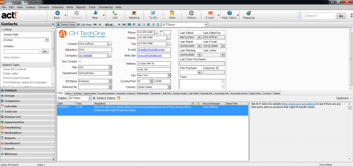
Task: Create a new To-Do item
Action: click(153, 13)
